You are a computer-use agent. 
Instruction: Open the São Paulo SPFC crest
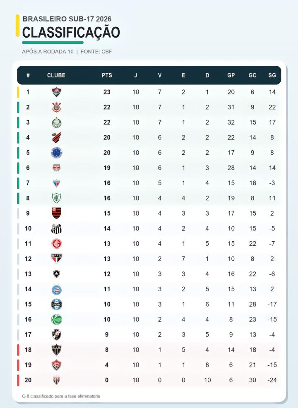pyautogui.click(x=56, y=258)
